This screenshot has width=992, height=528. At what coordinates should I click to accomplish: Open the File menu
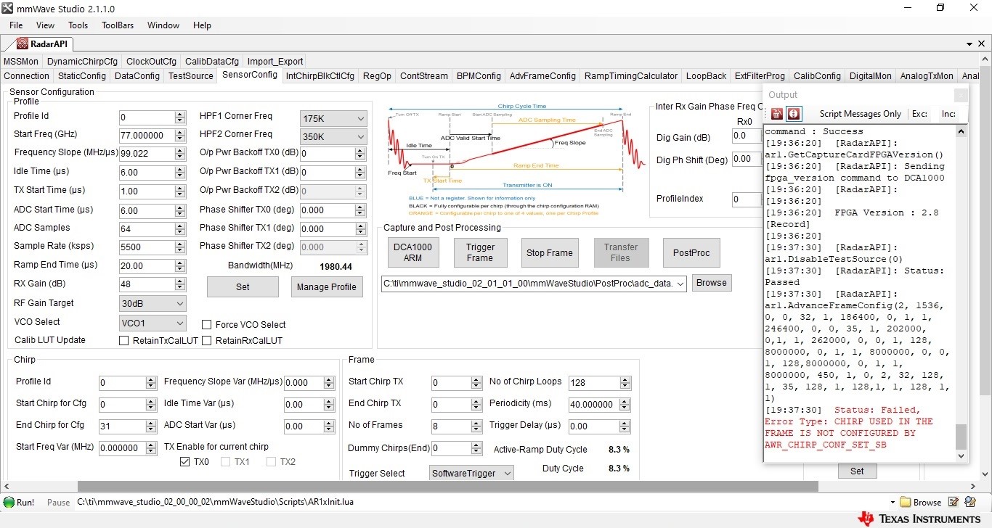[16, 25]
